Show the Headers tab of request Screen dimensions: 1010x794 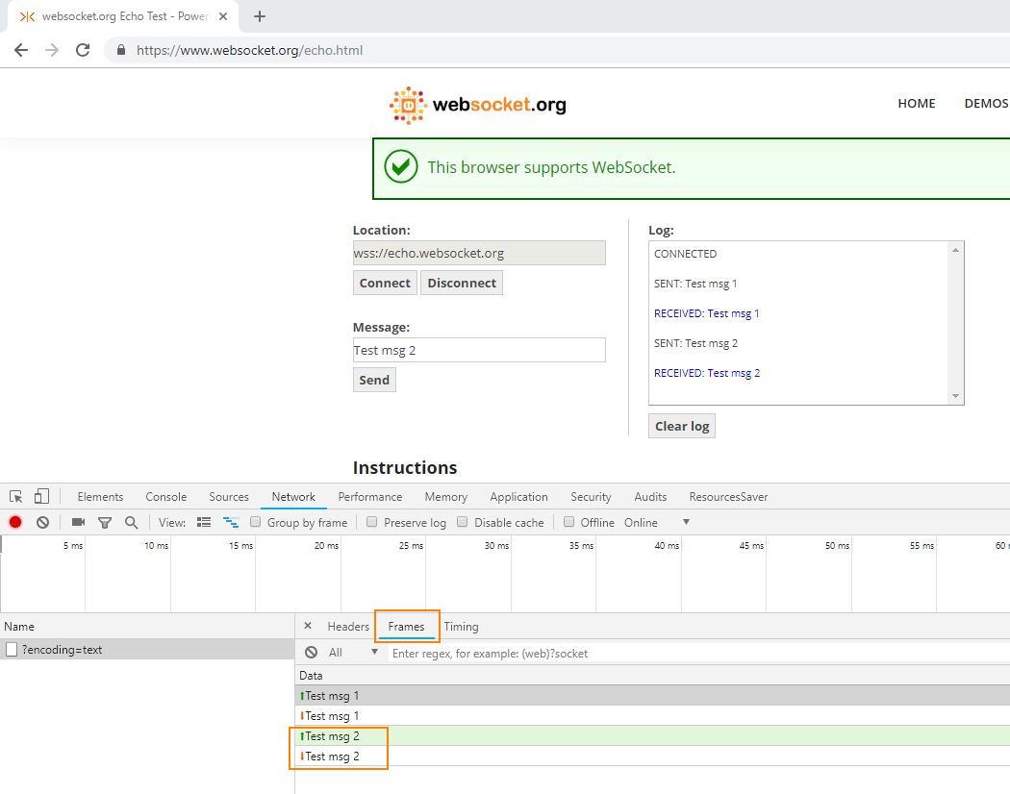(x=348, y=627)
